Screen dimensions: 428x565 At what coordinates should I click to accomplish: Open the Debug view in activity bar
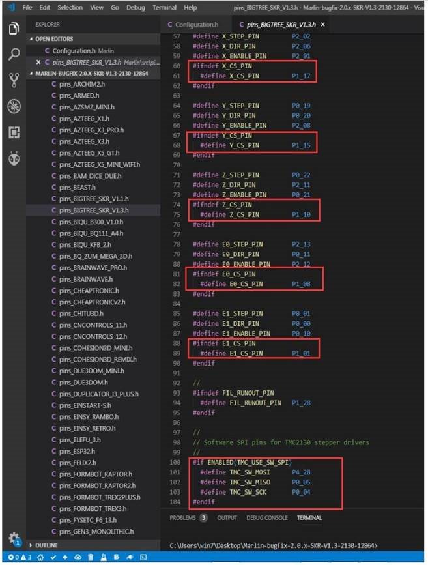click(14, 106)
